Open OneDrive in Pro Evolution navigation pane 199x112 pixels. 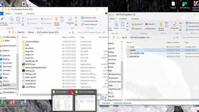[x=6, y=50]
